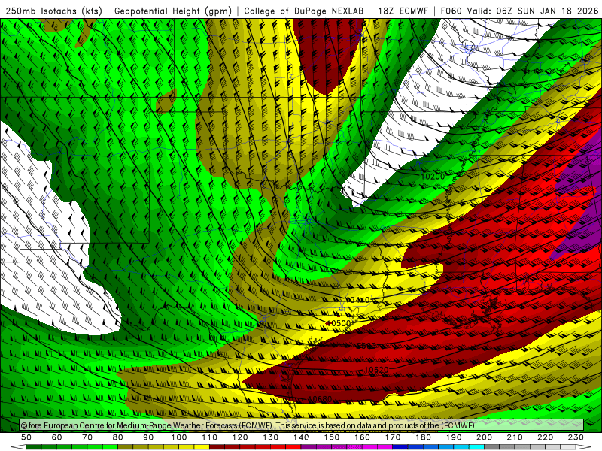602x451 pixels.
Task: Select the dark blue swatch starting at 170
Action: [400, 447]
